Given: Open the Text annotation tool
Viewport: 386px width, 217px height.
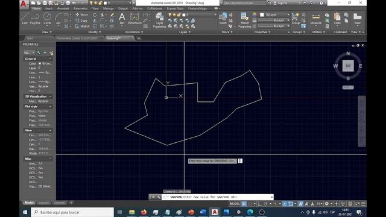Looking at the screenshot, I should pos(122,19).
